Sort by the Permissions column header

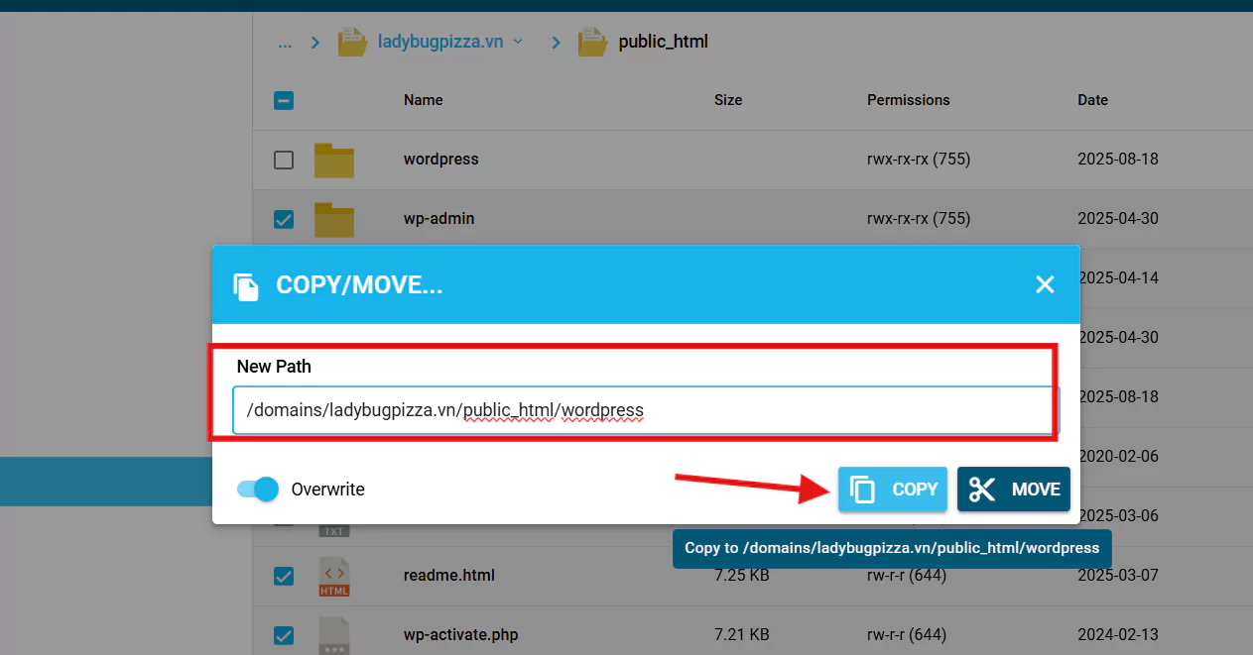[909, 100]
